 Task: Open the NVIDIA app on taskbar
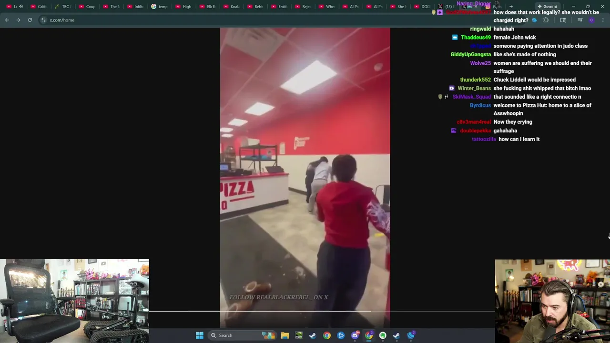298,335
